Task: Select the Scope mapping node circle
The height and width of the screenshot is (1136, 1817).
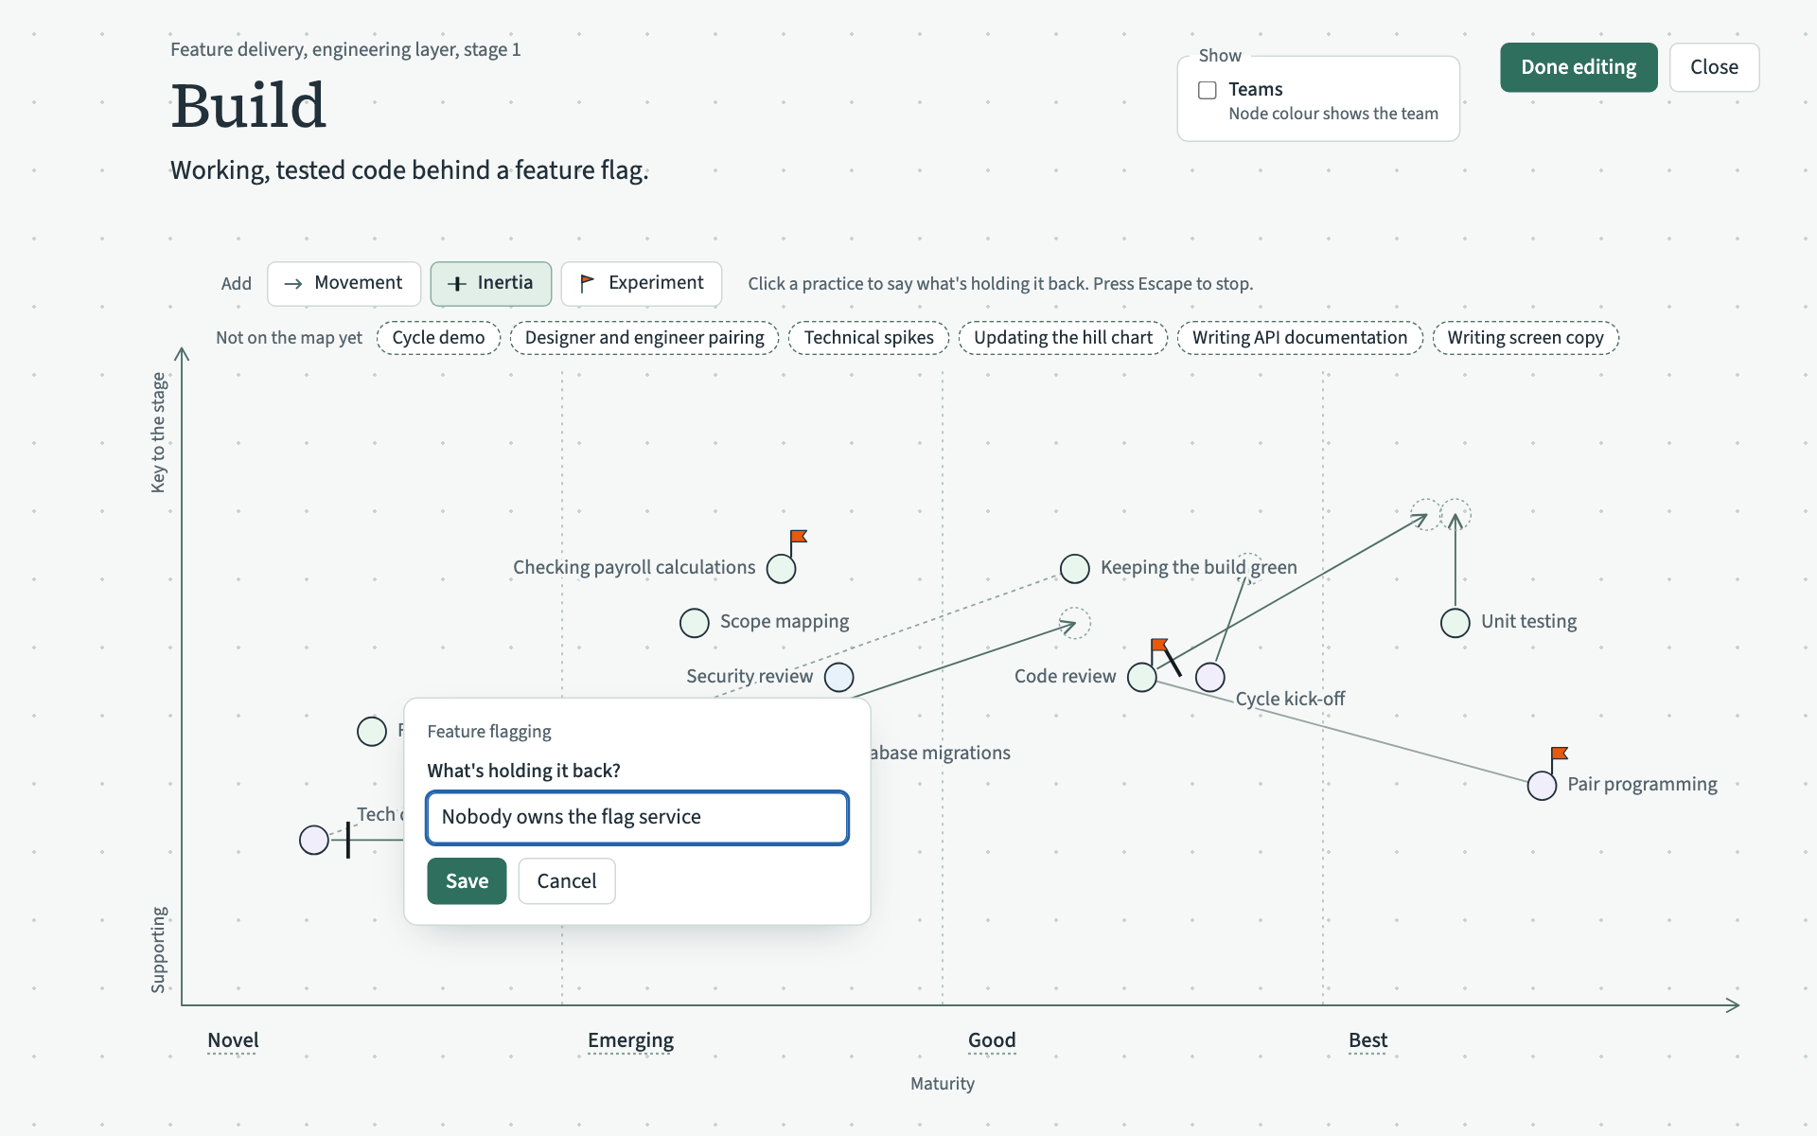Action: click(x=695, y=623)
